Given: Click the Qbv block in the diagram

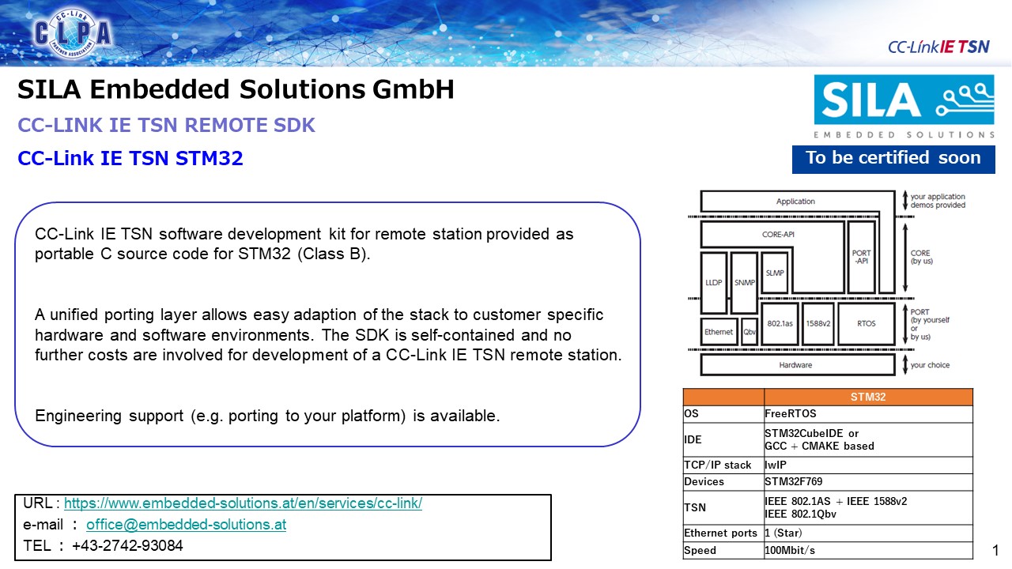Looking at the screenshot, I should point(749,332).
